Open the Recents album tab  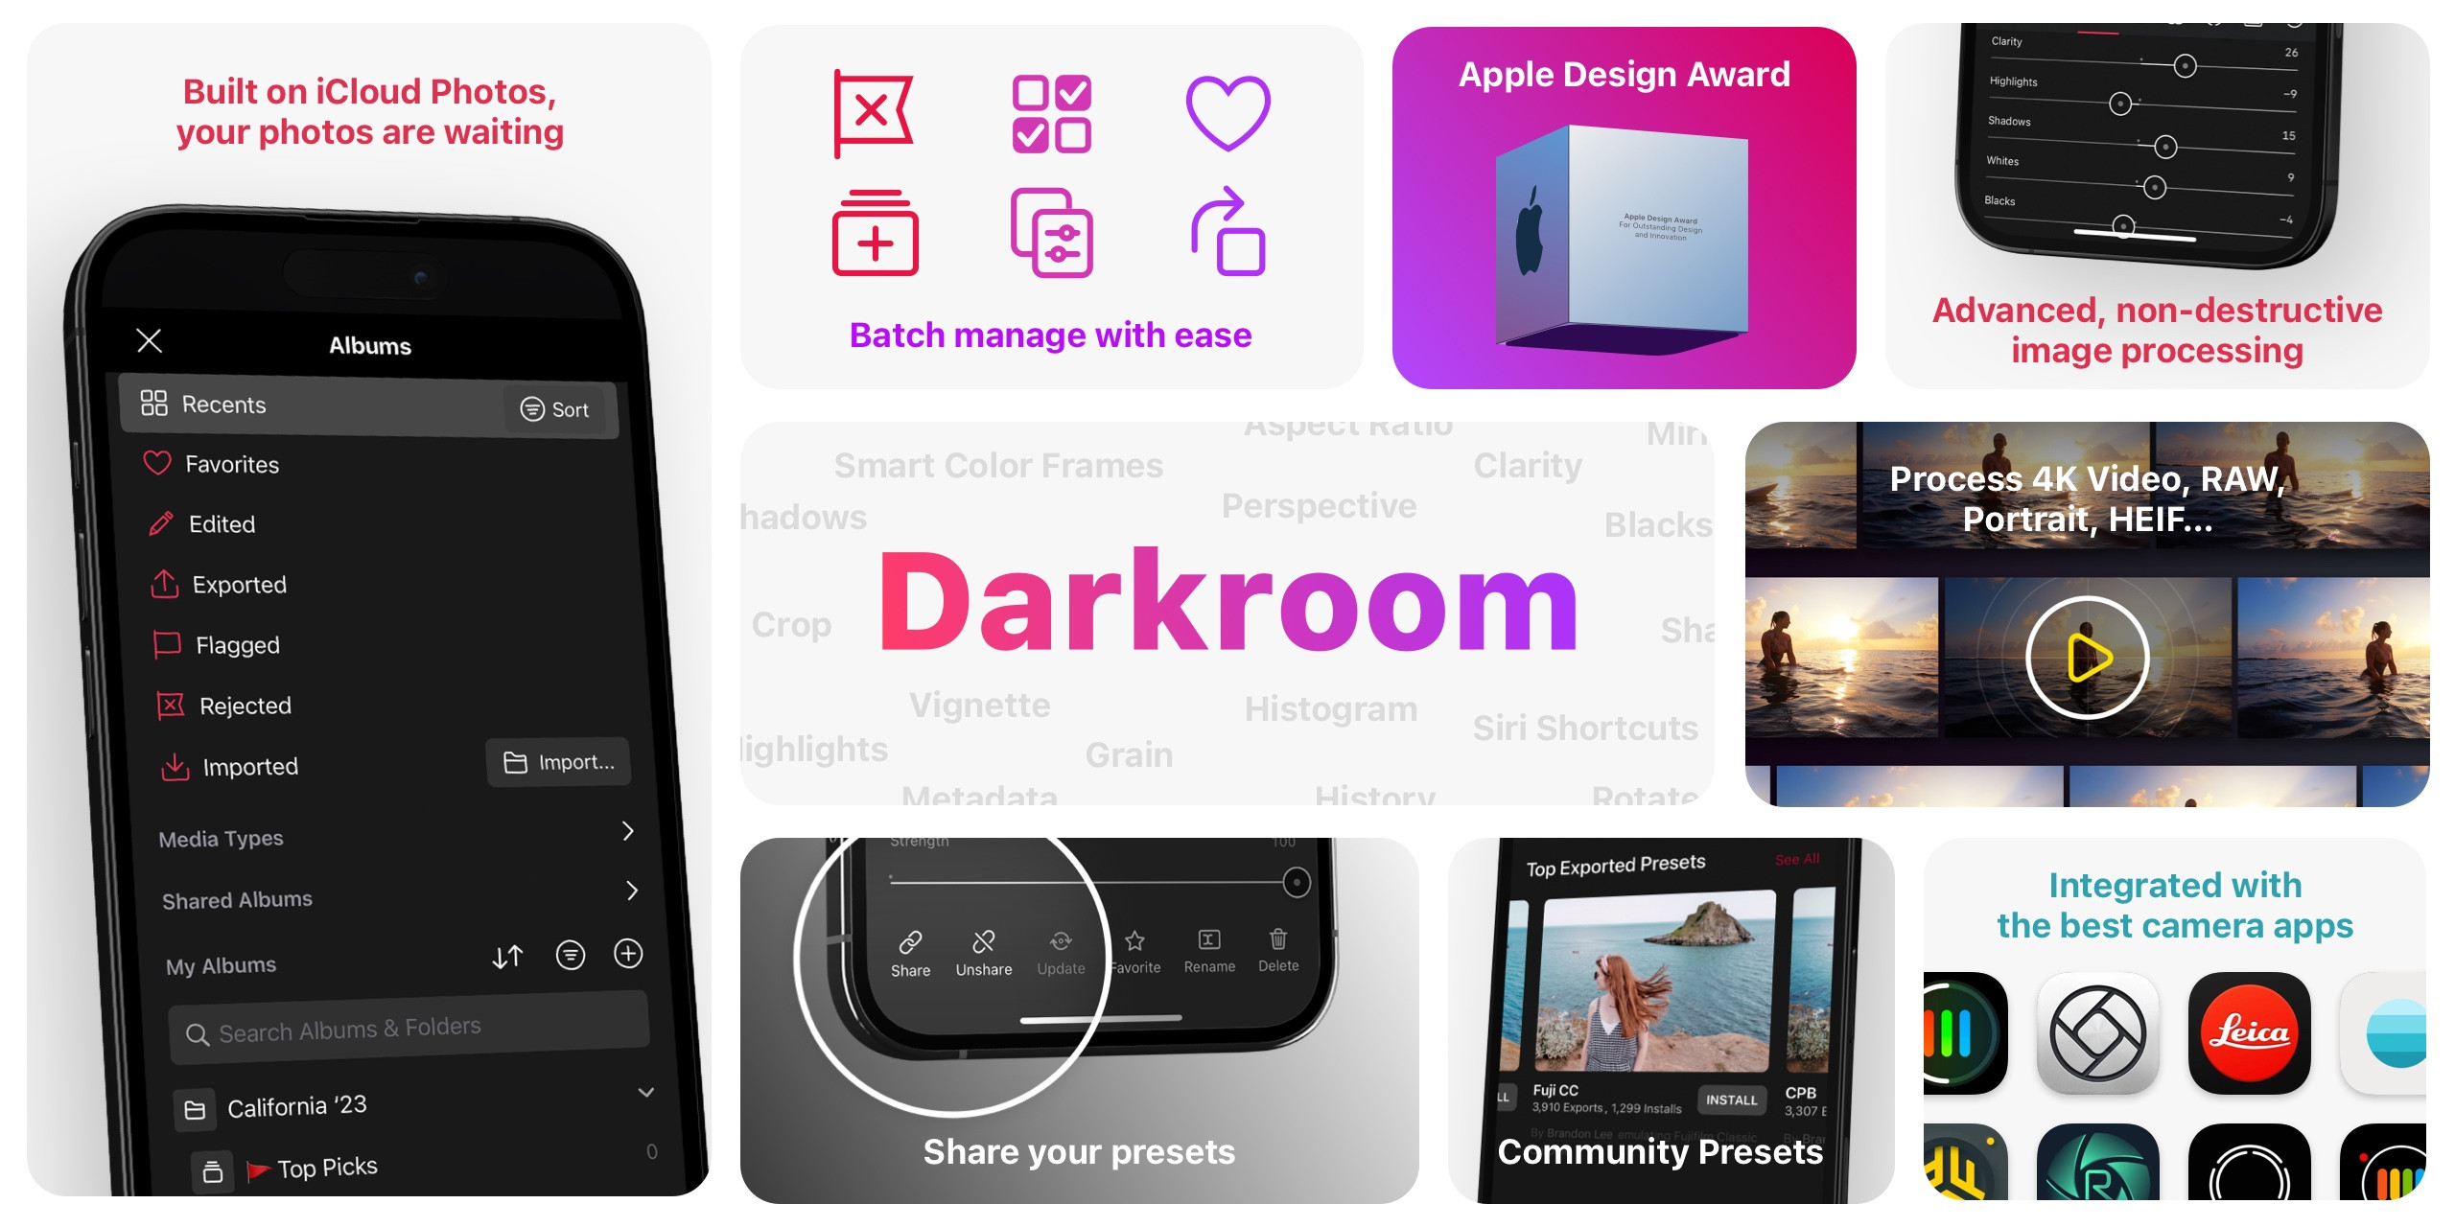314,404
